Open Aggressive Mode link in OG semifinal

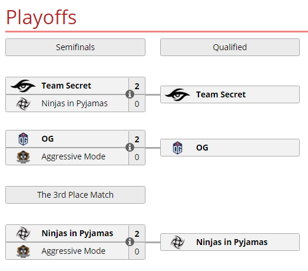(x=74, y=157)
